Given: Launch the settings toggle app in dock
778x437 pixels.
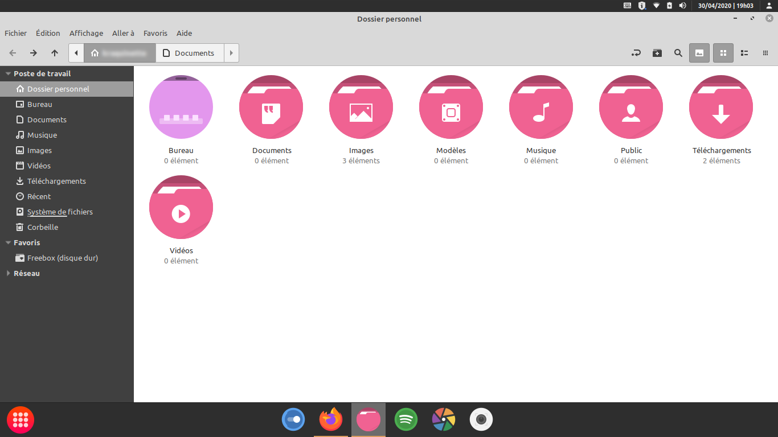Looking at the screenshot, I should click(293, 420).
